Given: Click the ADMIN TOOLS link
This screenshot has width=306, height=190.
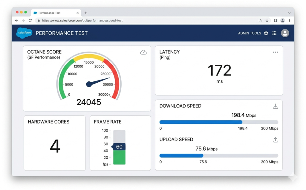Looking at the screenshot, I should tap(249, 33).
